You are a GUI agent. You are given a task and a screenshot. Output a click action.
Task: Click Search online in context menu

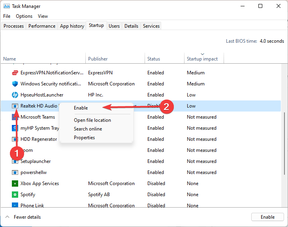click(x=88, y=129)
